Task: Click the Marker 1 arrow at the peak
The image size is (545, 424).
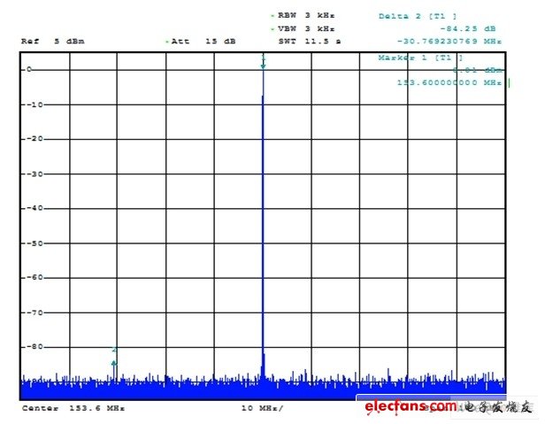Action: pos(263,63)
